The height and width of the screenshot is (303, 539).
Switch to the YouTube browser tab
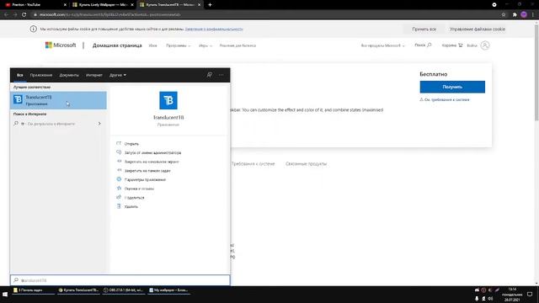tap(35, 5)
